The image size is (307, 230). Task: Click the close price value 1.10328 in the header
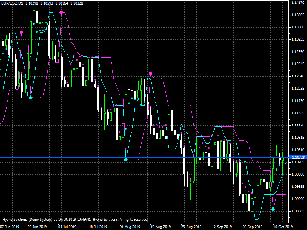71,3
